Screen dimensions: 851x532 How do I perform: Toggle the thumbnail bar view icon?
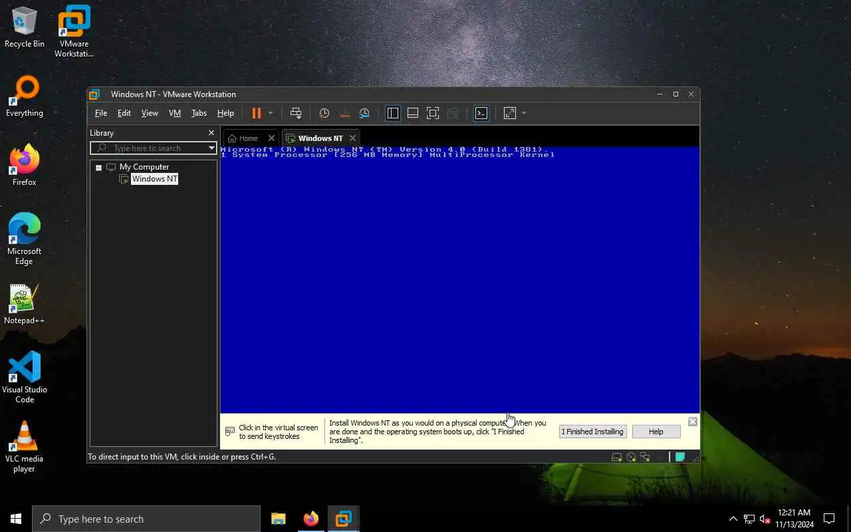click(413, 113)
